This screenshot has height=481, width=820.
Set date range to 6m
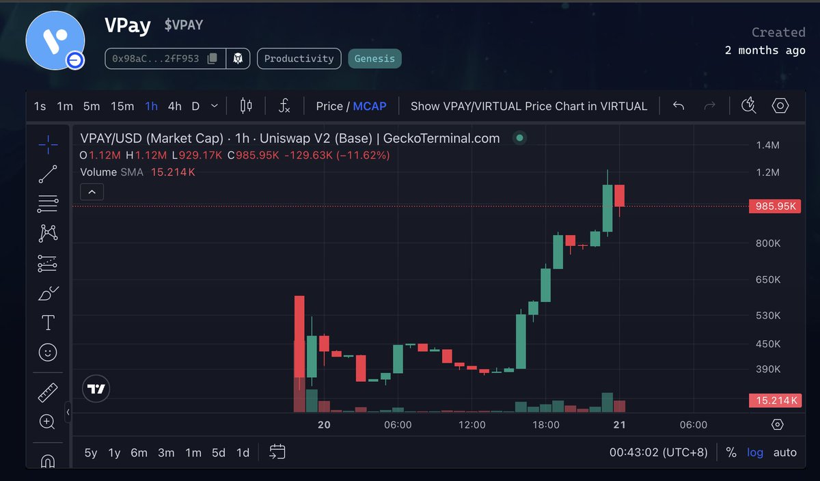(x=139, y=452)
